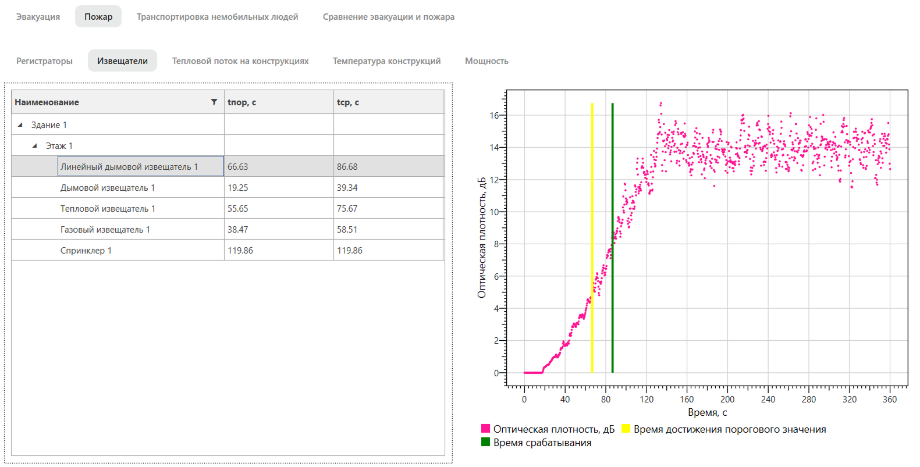Image resolution: width=920 pixels, height=467 pixels.
Task: Switch to the Эвакуация tab
Action: point(38,17)
